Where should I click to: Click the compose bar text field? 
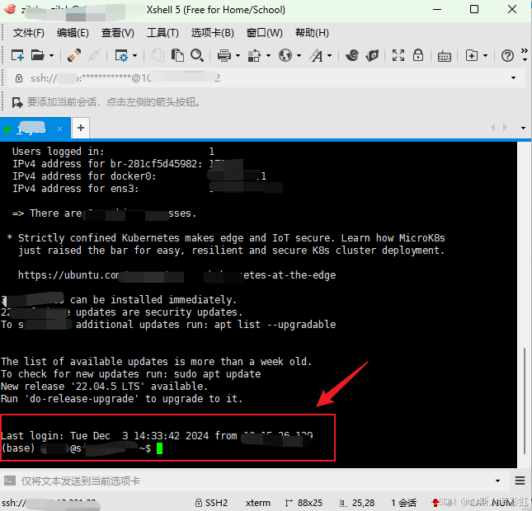tap(255, 481)
